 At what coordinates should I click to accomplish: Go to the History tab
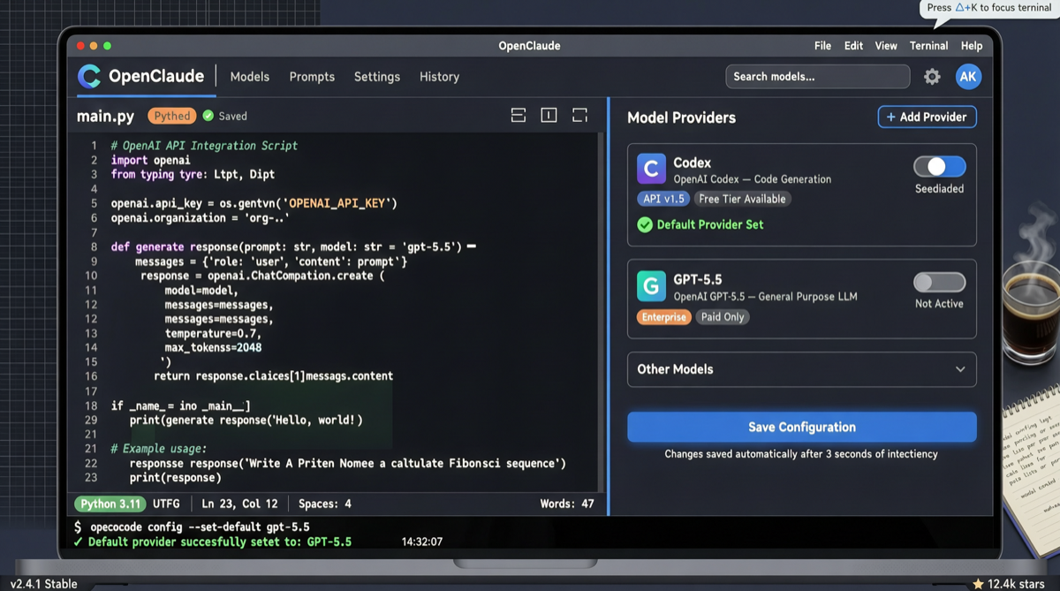tap(439, 77)
